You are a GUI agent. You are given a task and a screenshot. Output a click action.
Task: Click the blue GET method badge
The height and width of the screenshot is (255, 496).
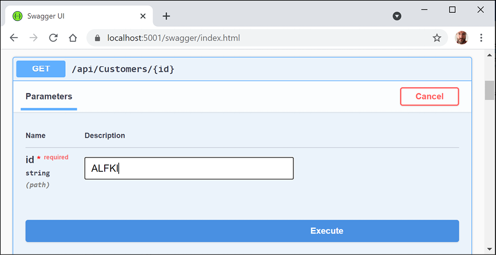[41, 69]
